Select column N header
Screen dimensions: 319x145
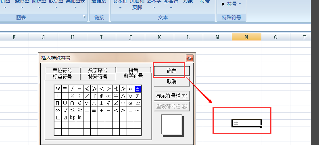[x=246, y=37]
